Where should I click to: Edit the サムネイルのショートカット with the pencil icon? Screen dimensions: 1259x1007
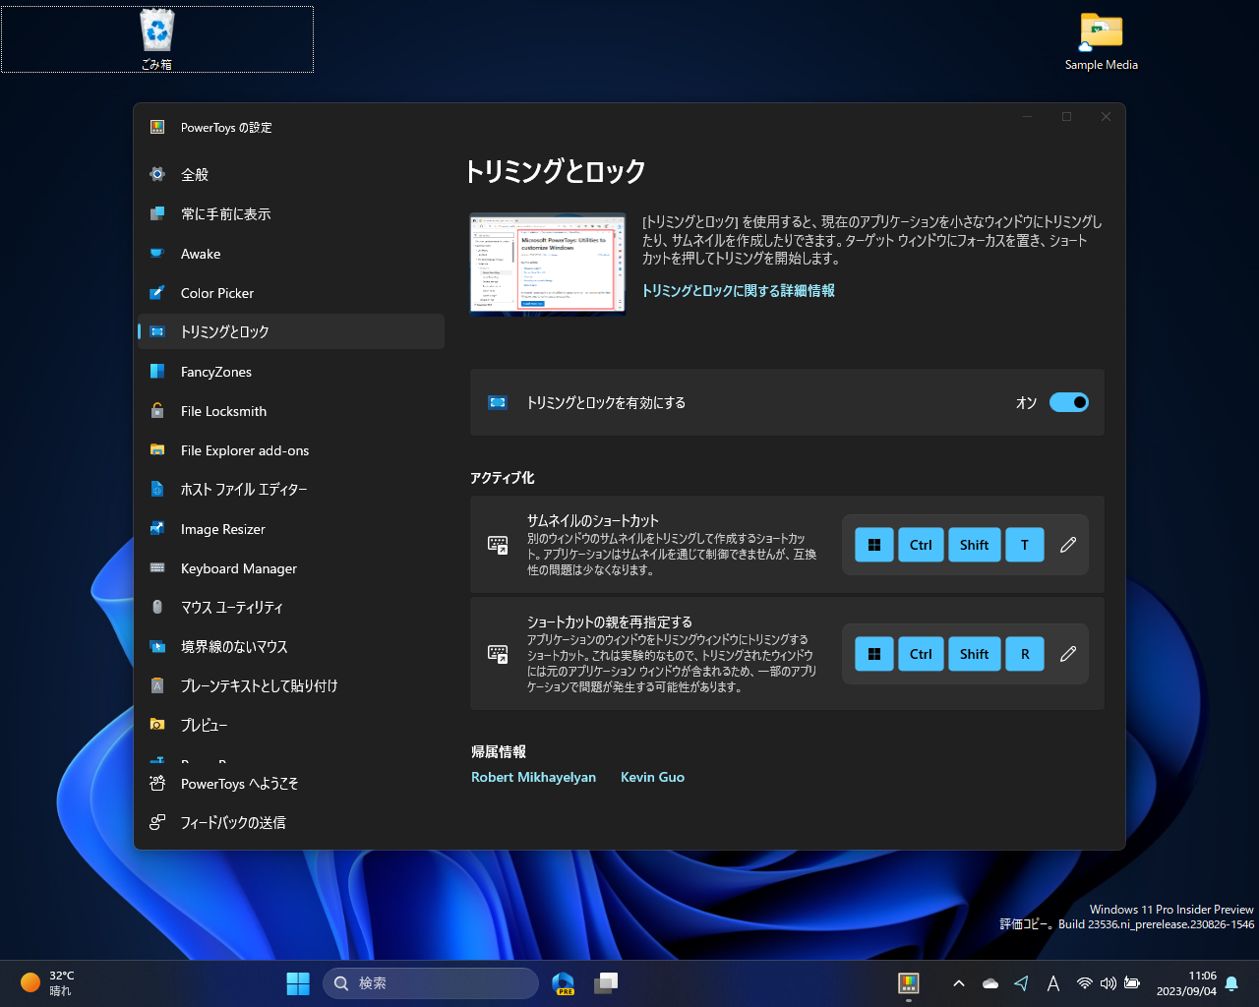1068,544
